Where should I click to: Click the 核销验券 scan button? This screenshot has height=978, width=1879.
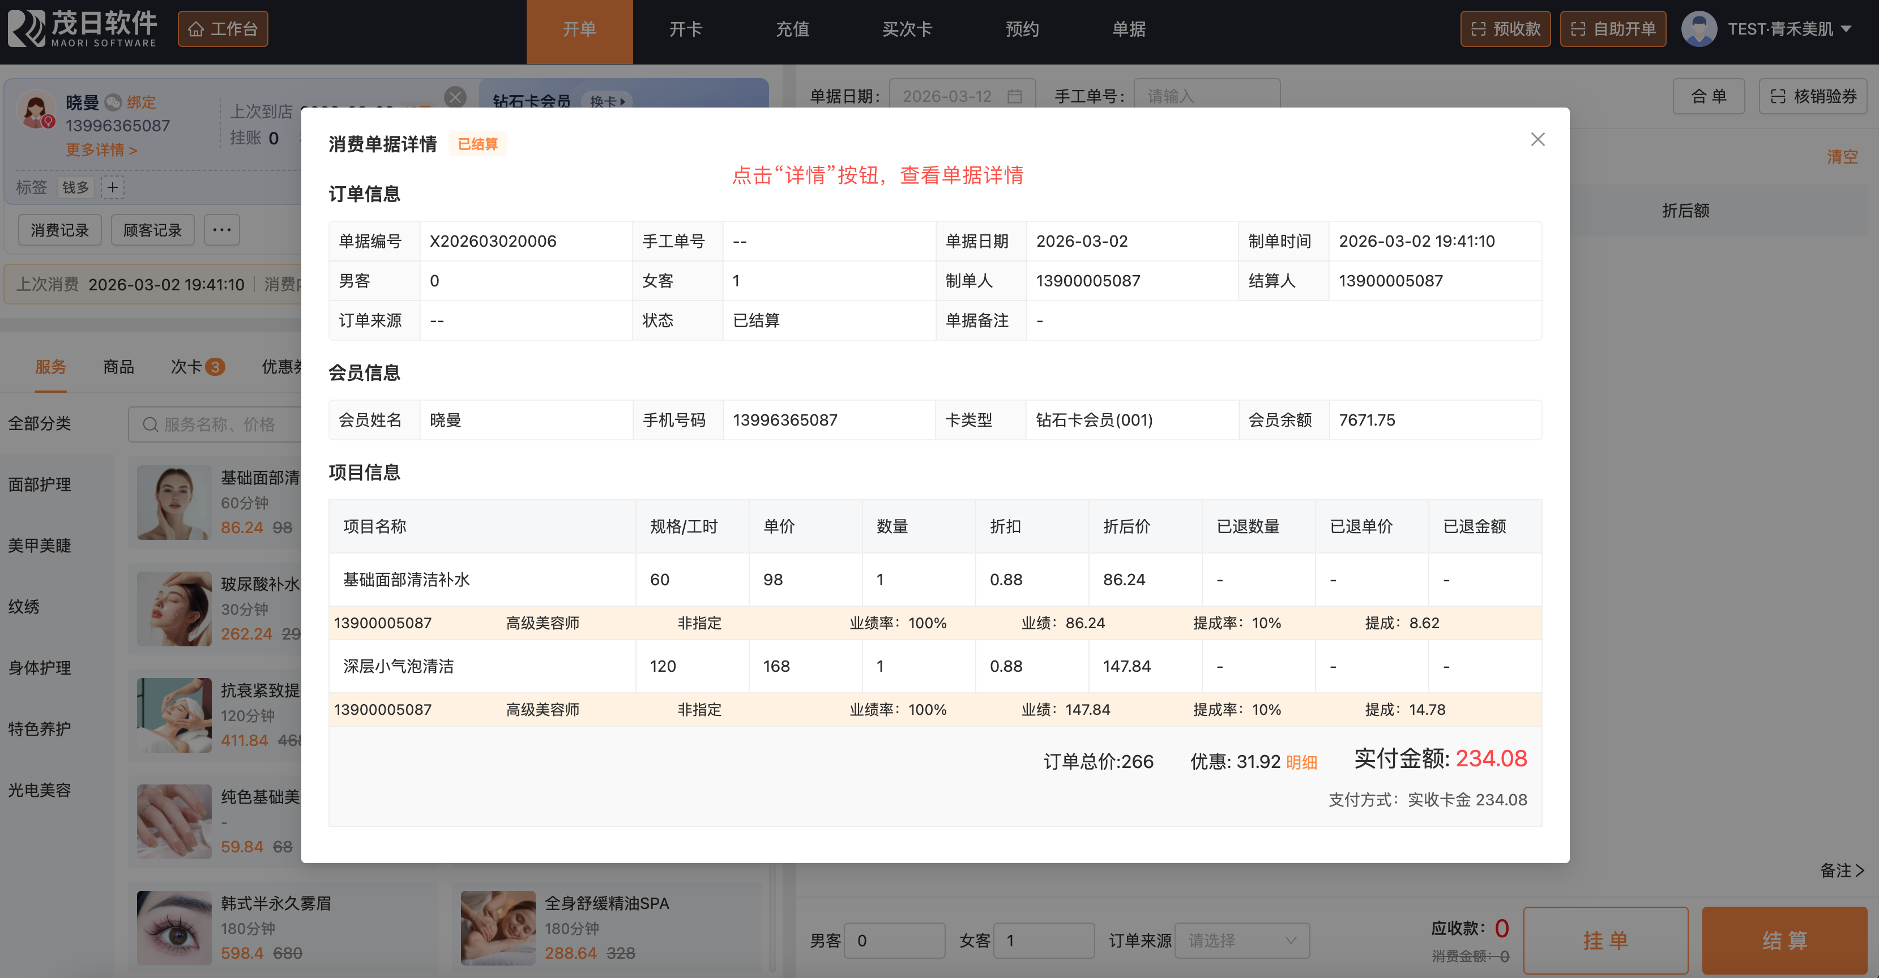click(x=1813, y=96)
